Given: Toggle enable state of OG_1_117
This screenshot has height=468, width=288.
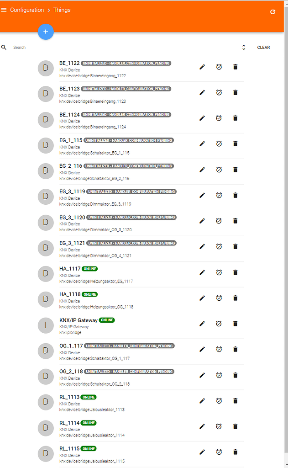Looking at the screenshot, I should point(219,349).
